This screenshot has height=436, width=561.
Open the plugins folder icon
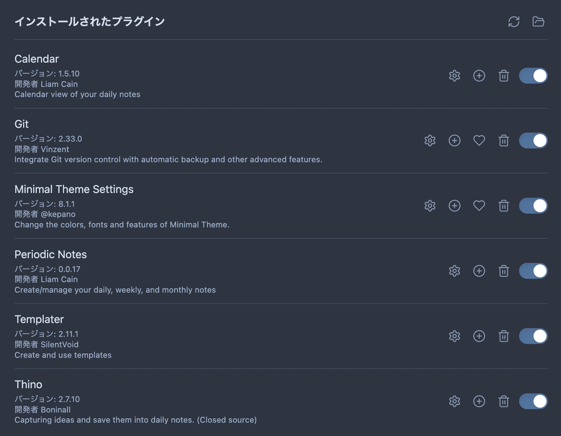(538, 22)
